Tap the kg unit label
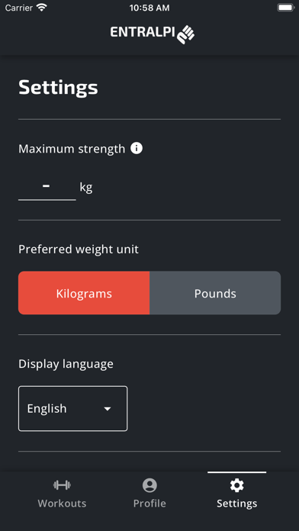 coord(86,187)
